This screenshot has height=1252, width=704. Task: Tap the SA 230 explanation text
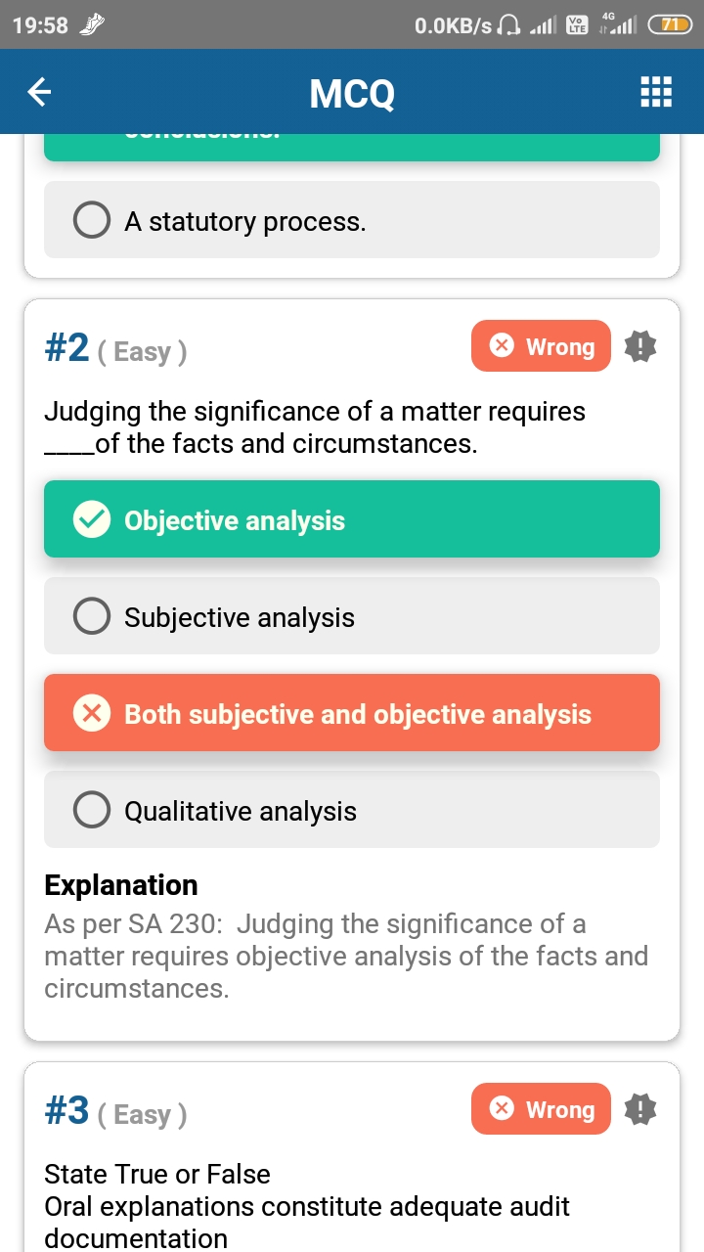pyautogui.click(x=346, y=956)
